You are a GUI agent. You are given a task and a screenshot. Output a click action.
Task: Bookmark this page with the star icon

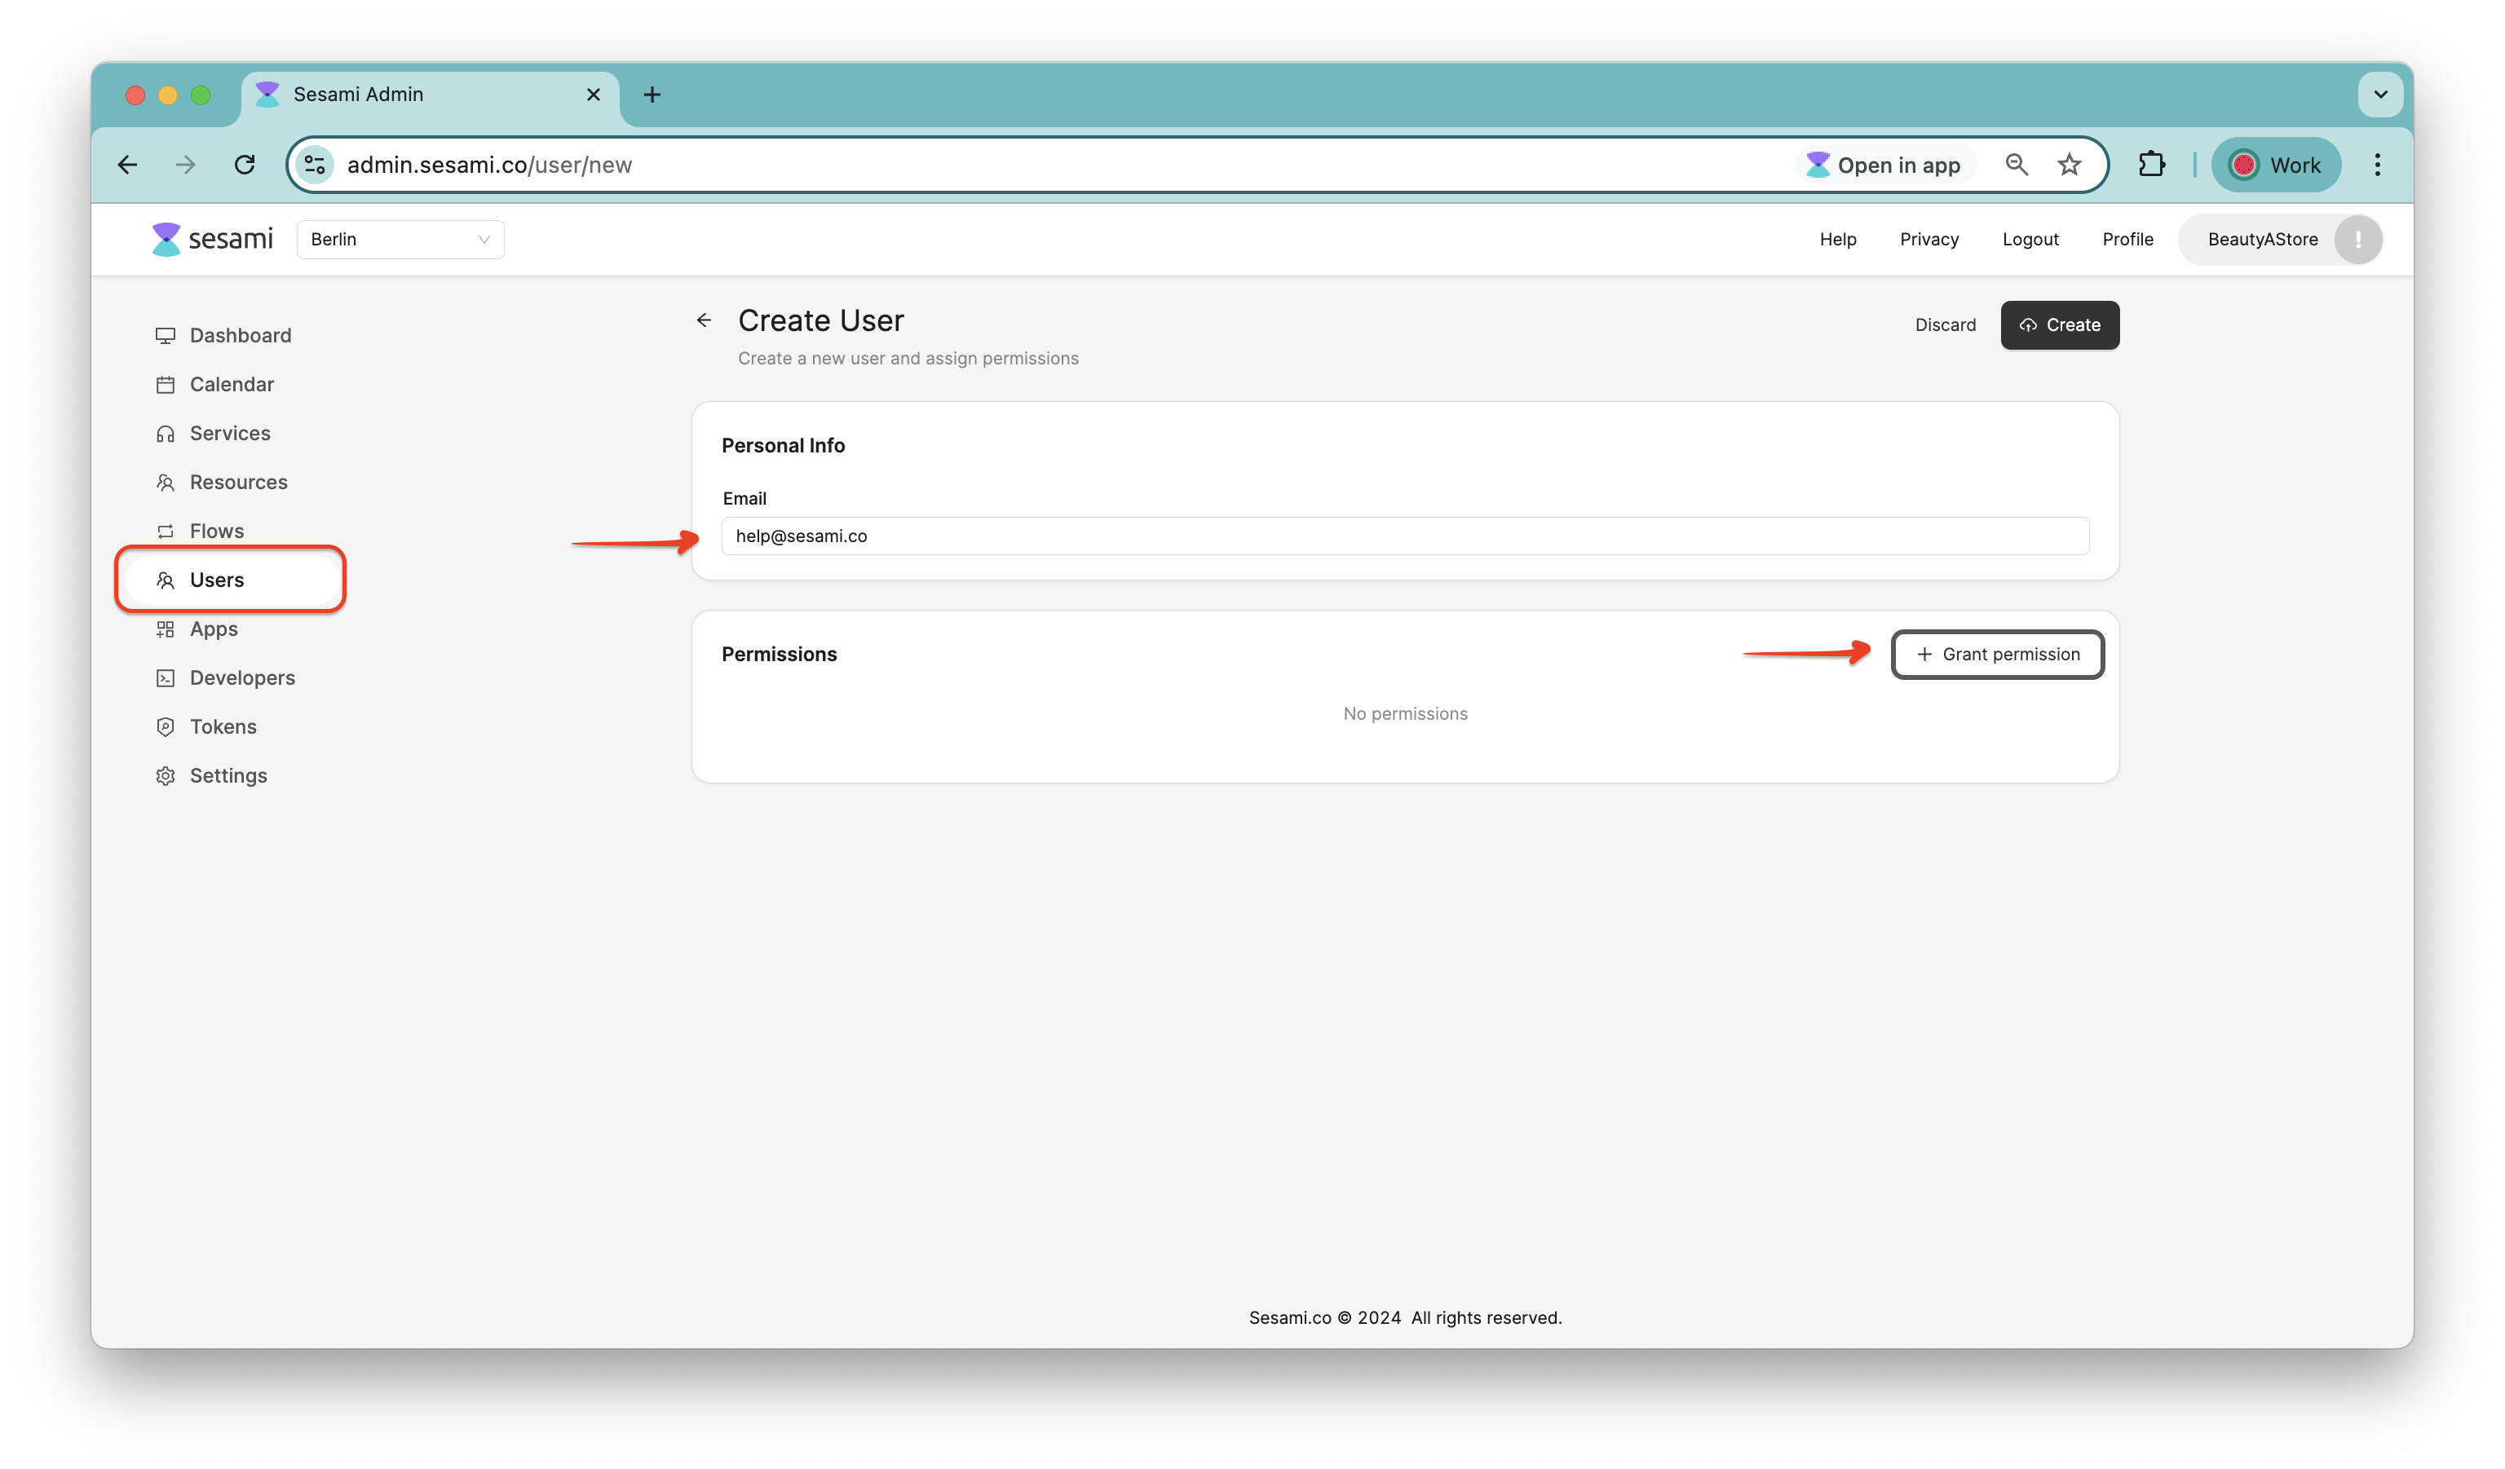click(2069, 165)
